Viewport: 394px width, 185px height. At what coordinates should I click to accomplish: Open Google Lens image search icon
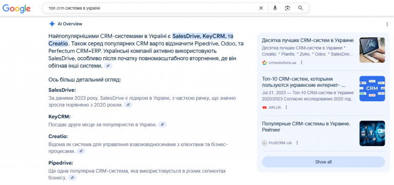[287, 8]
